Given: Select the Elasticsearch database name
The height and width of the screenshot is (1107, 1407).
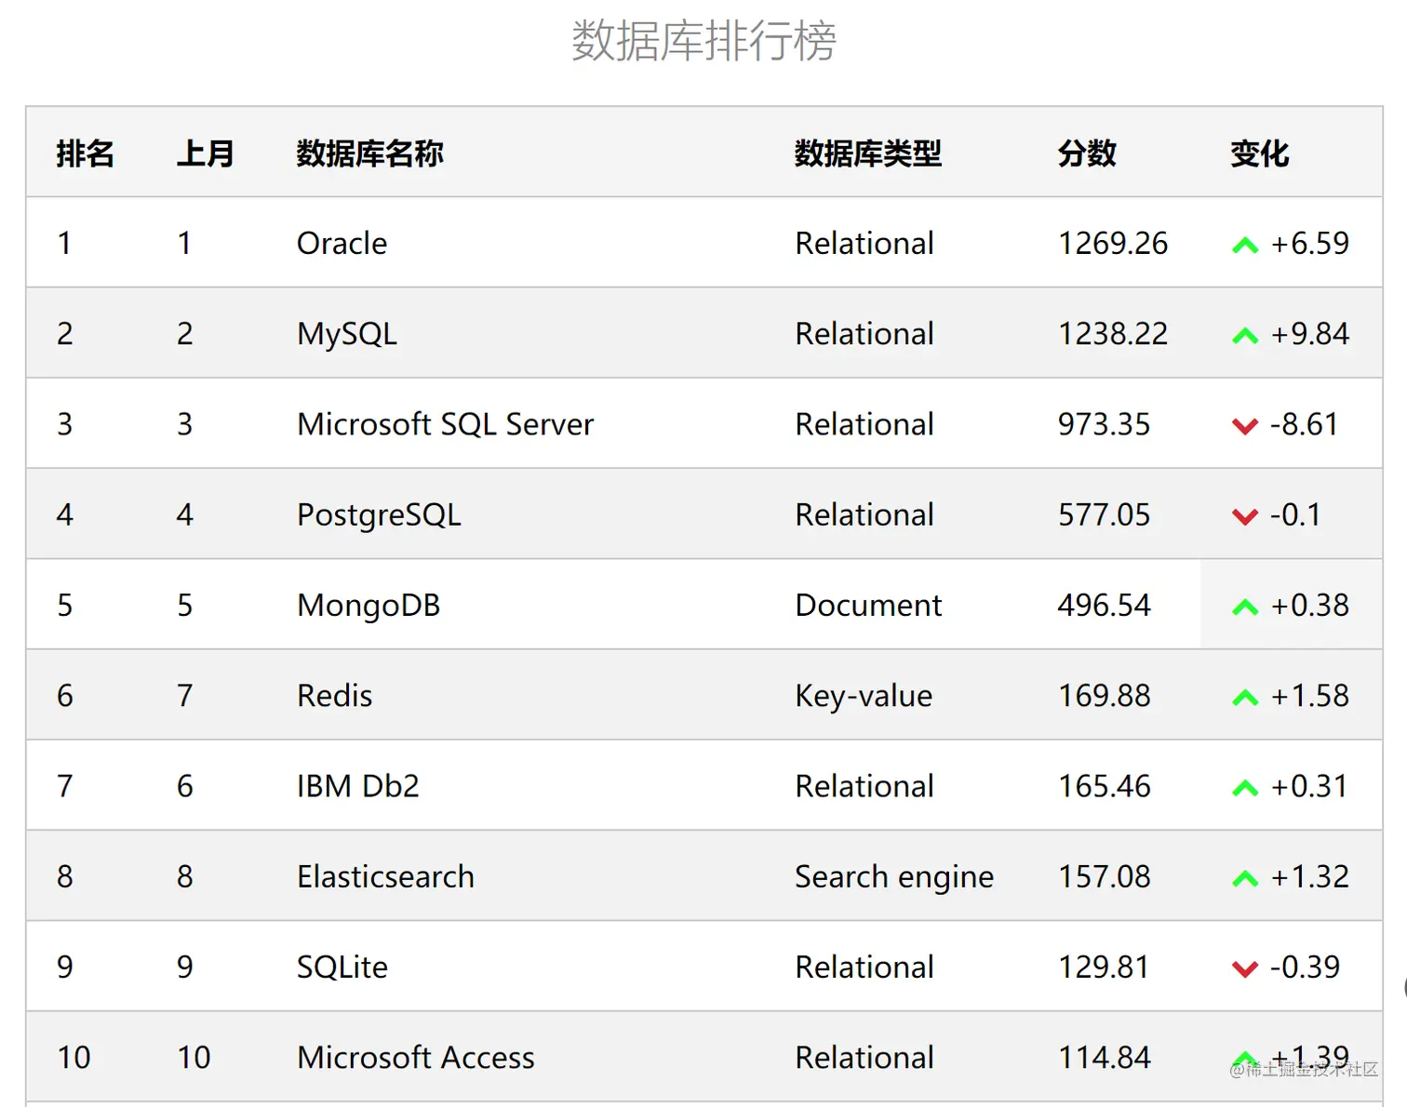Looking at the screenshot, I should (385, 876).
